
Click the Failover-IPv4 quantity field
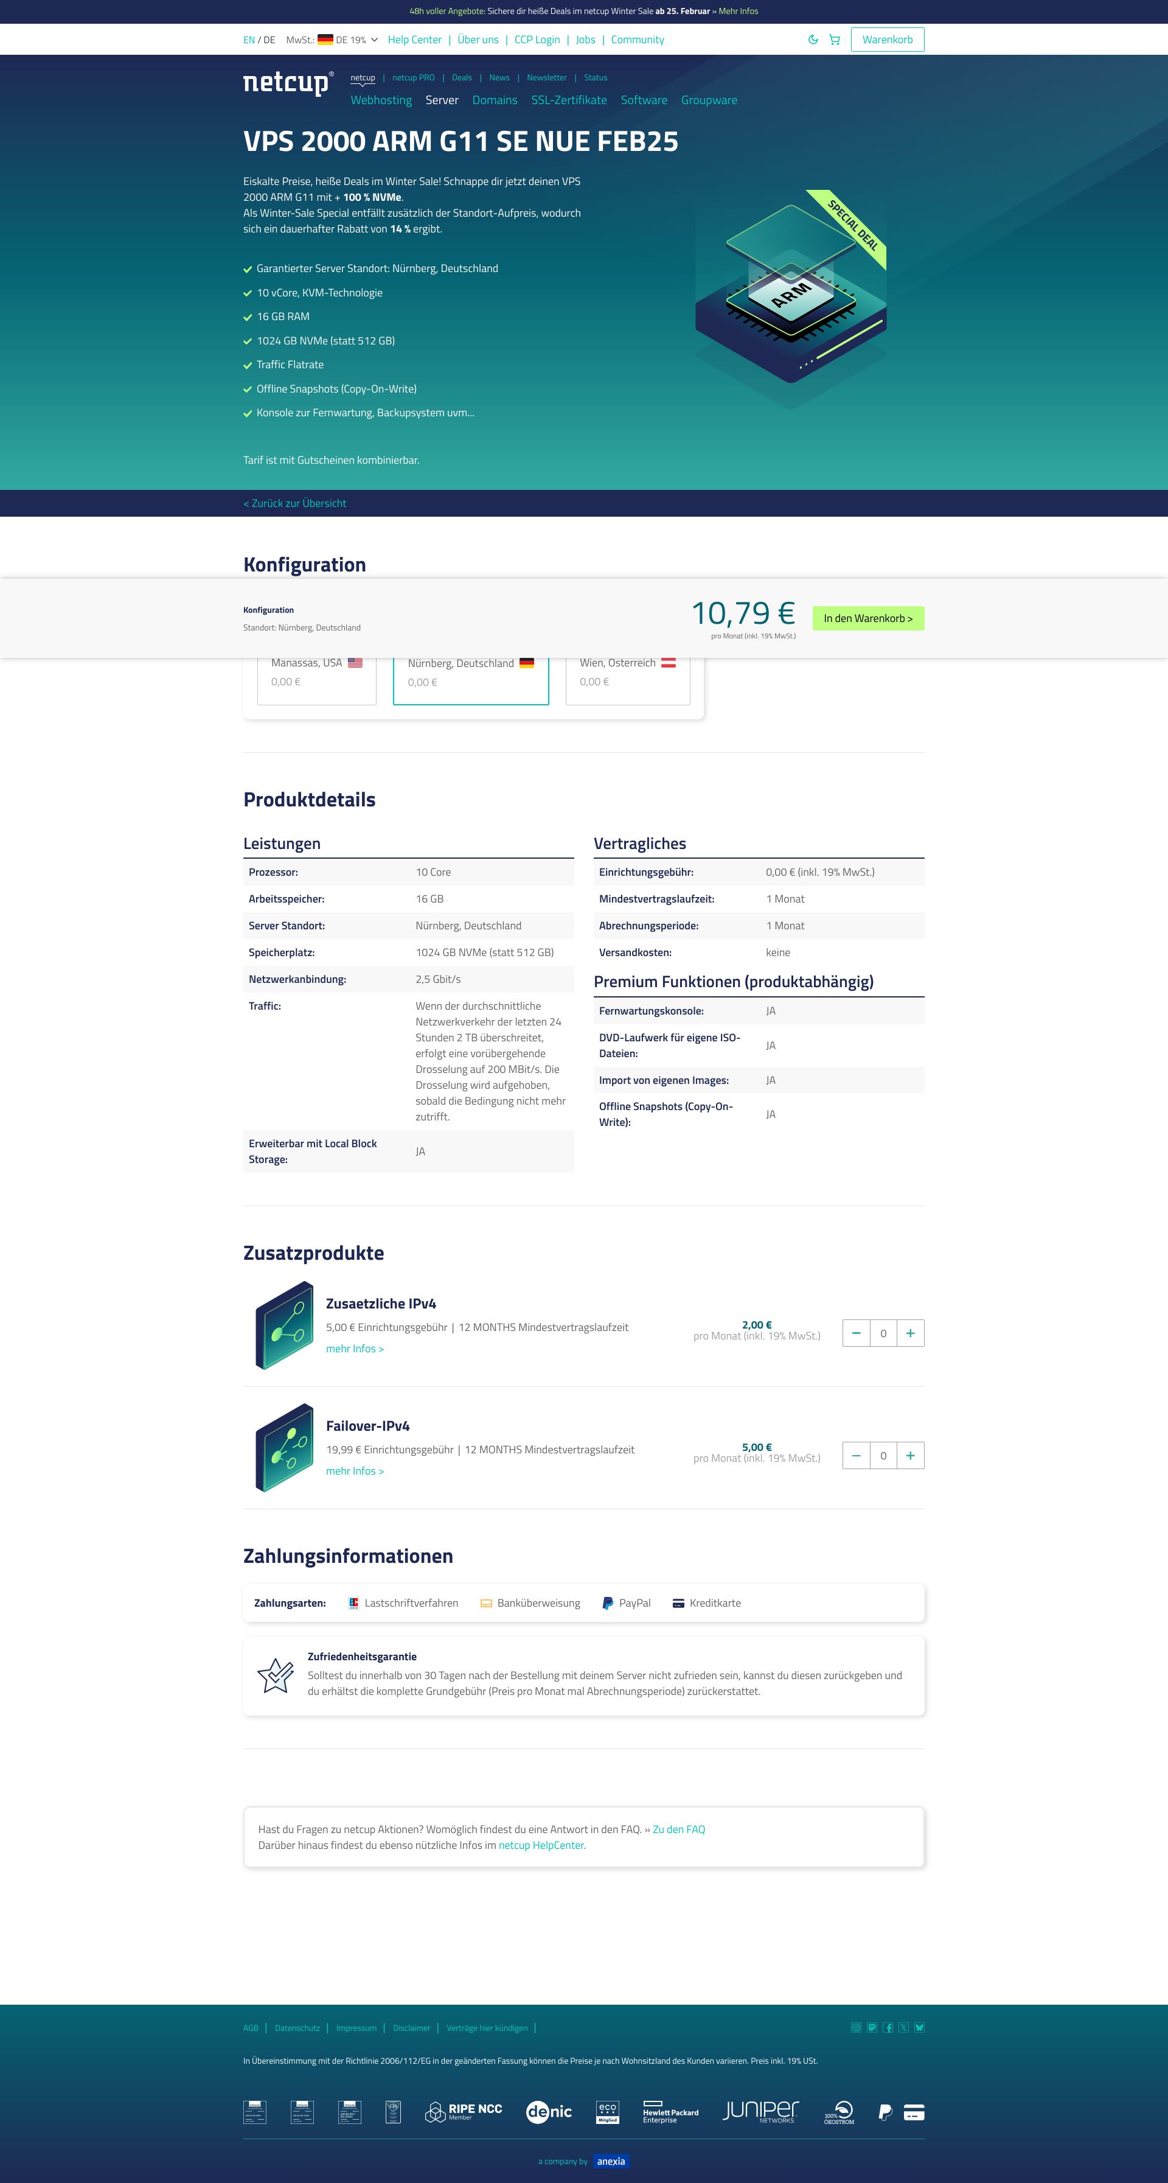point(883,1456)
